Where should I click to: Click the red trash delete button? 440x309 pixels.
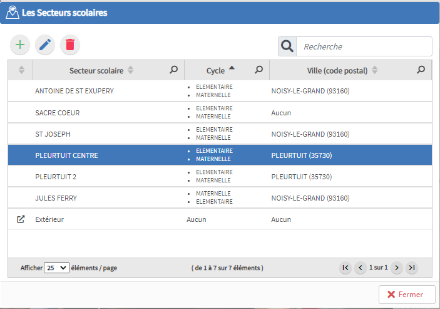70,45
